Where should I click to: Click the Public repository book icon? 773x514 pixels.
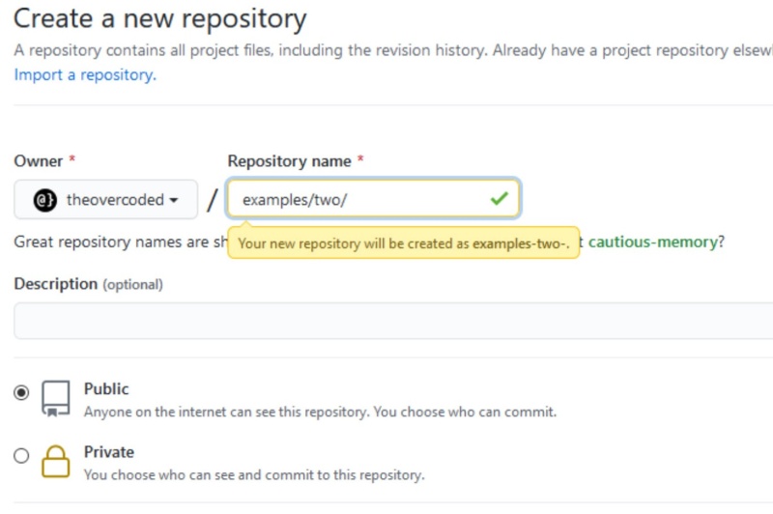coord(56,399)
